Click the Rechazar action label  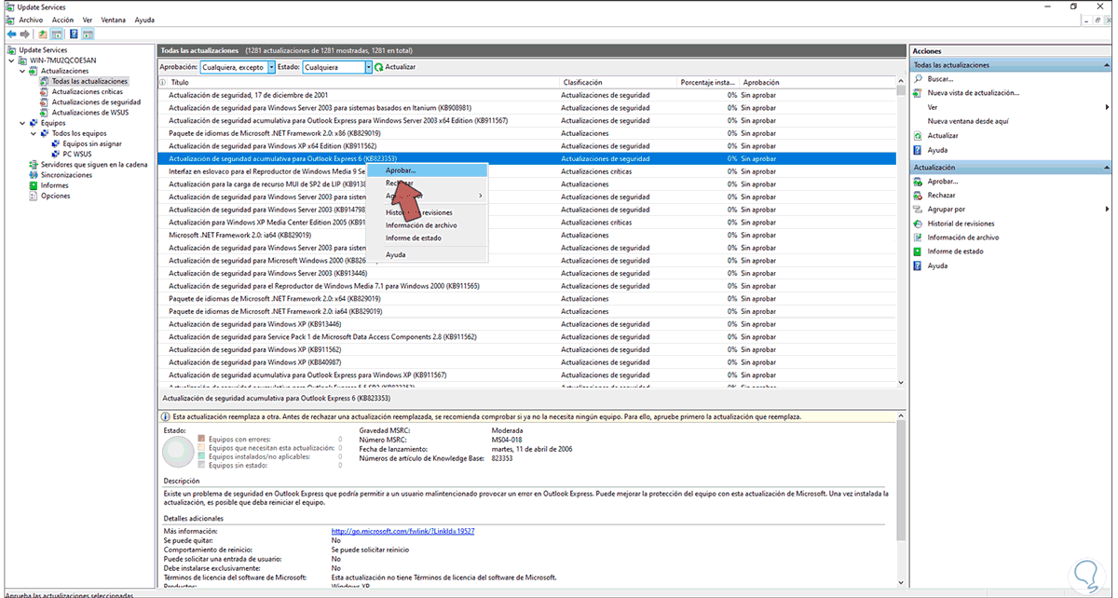pos(941,196)
